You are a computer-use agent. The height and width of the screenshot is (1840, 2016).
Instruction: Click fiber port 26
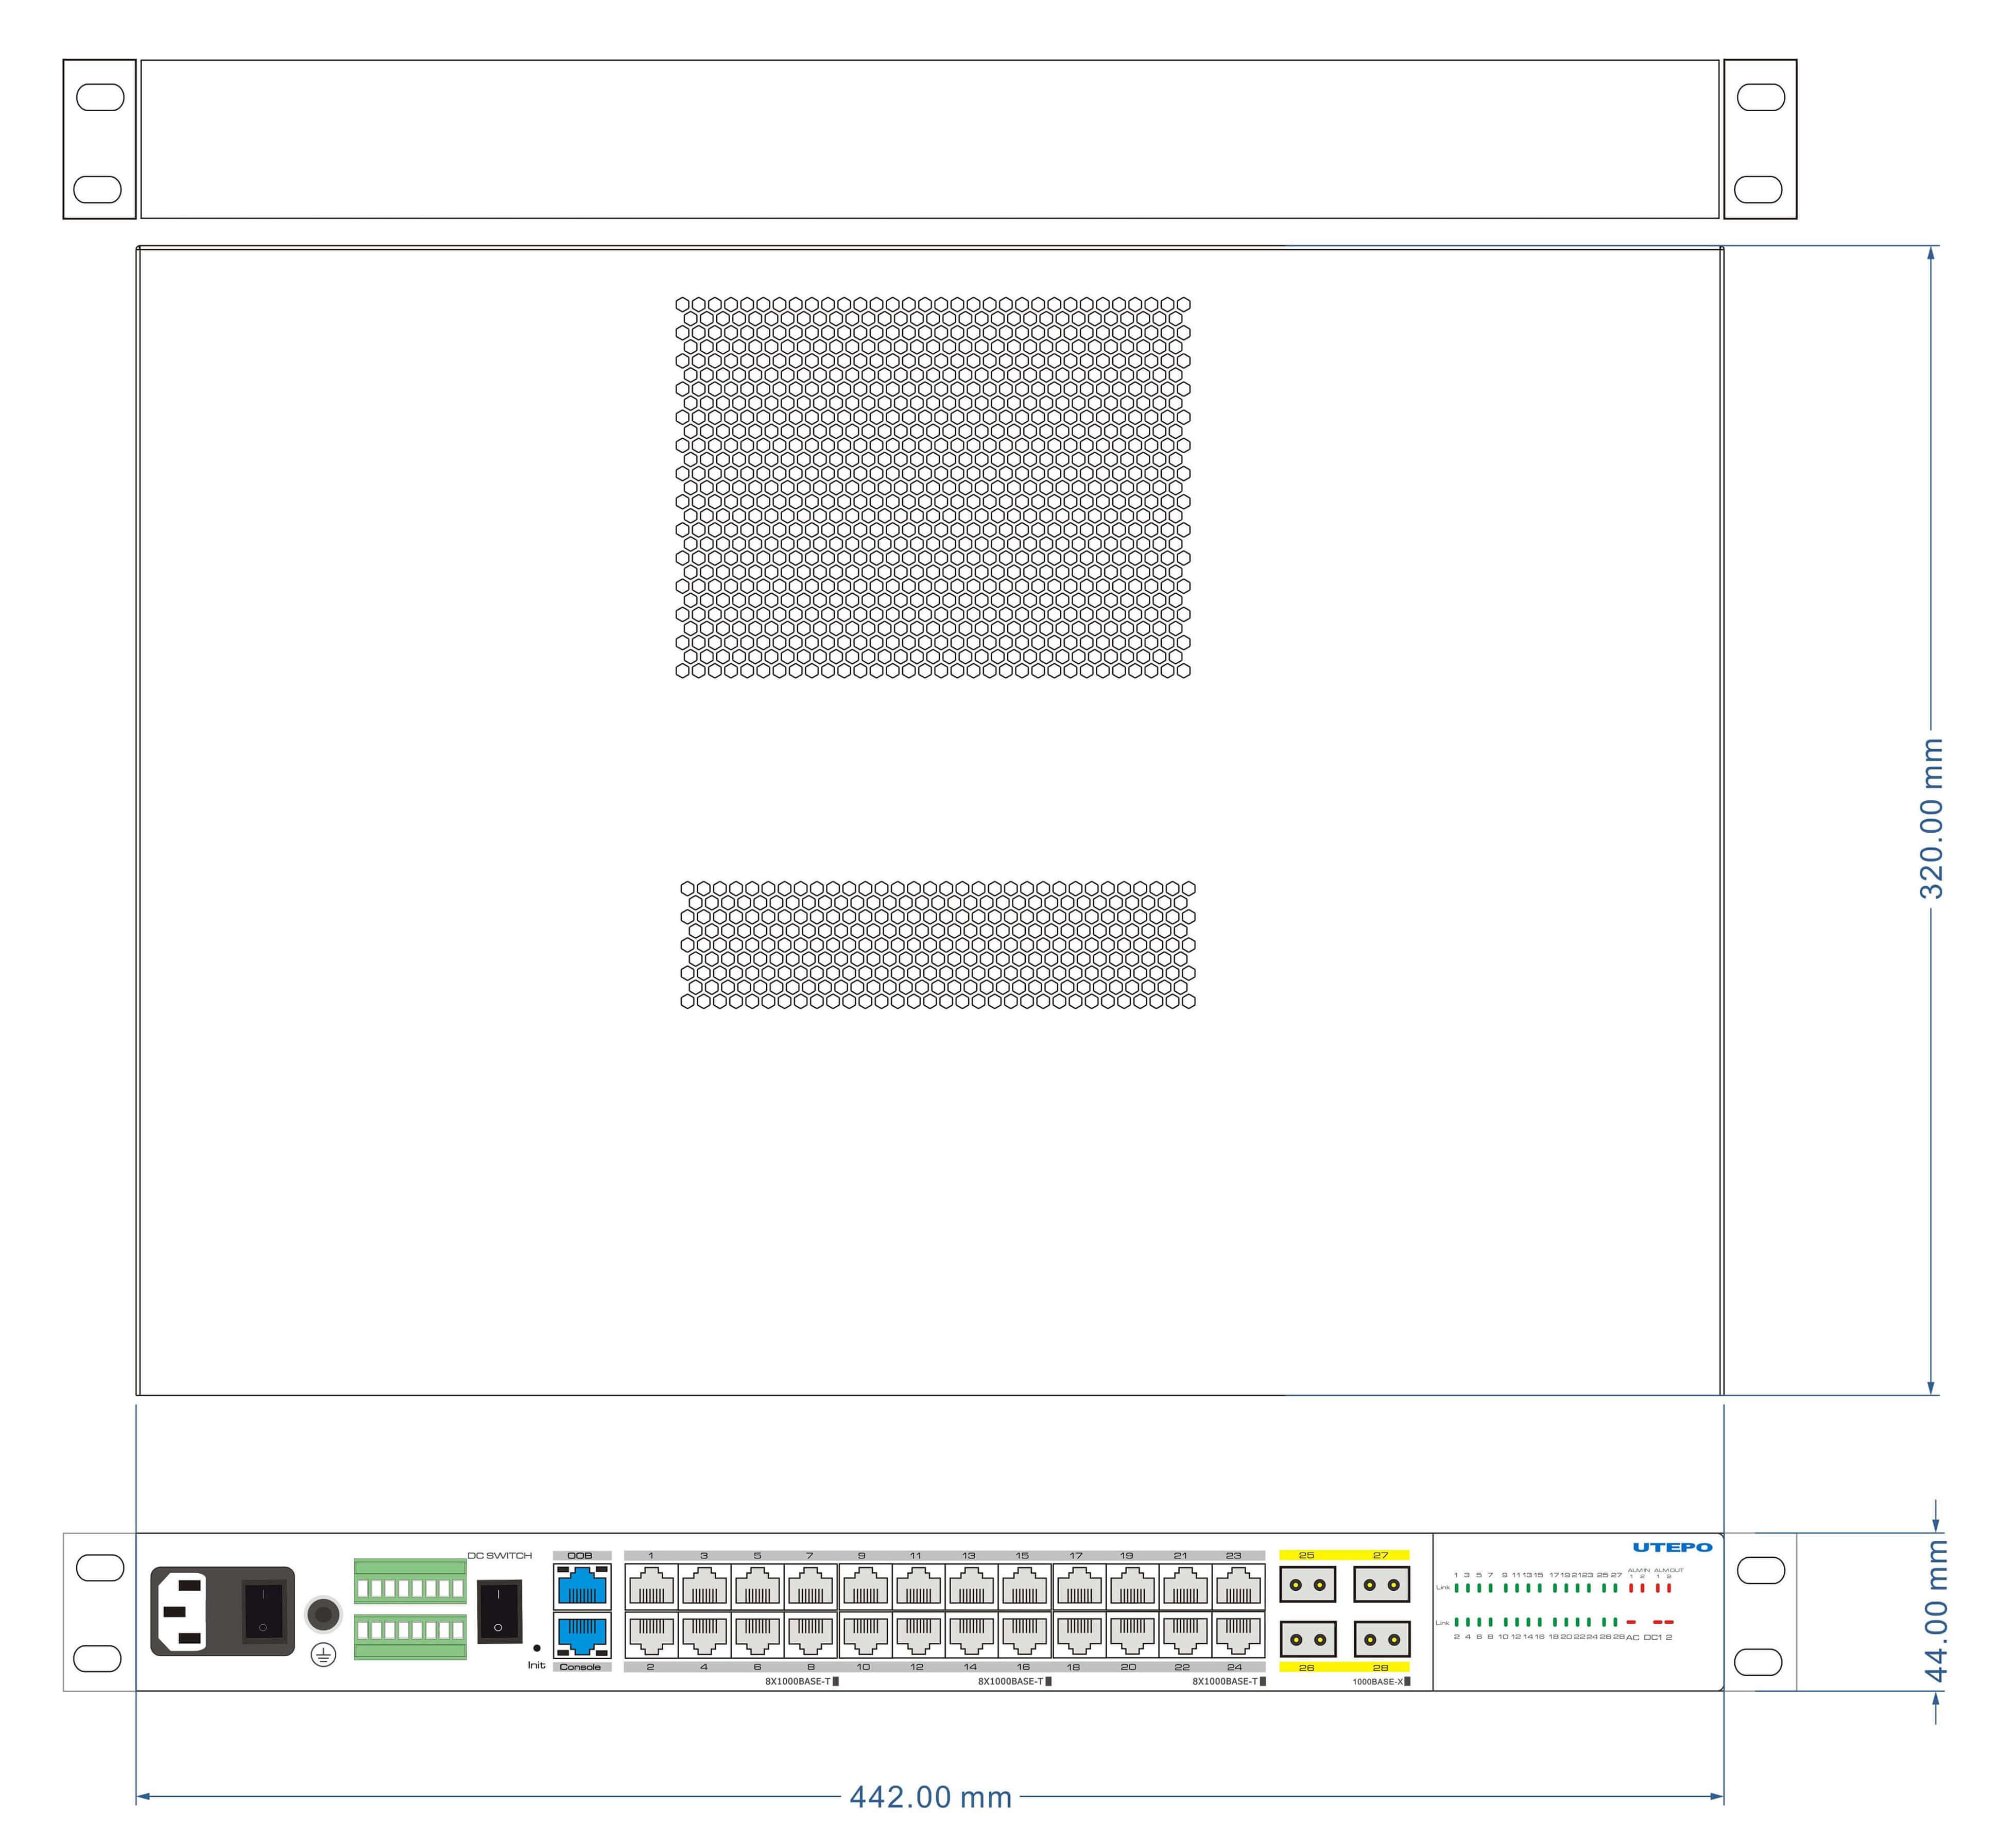coord(1307,1639)
